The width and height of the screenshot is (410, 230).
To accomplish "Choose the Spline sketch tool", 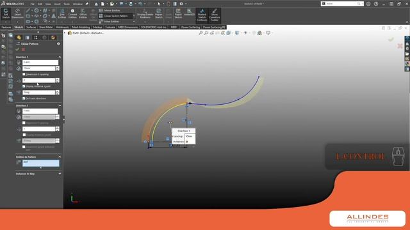I will tap(45, 10).
